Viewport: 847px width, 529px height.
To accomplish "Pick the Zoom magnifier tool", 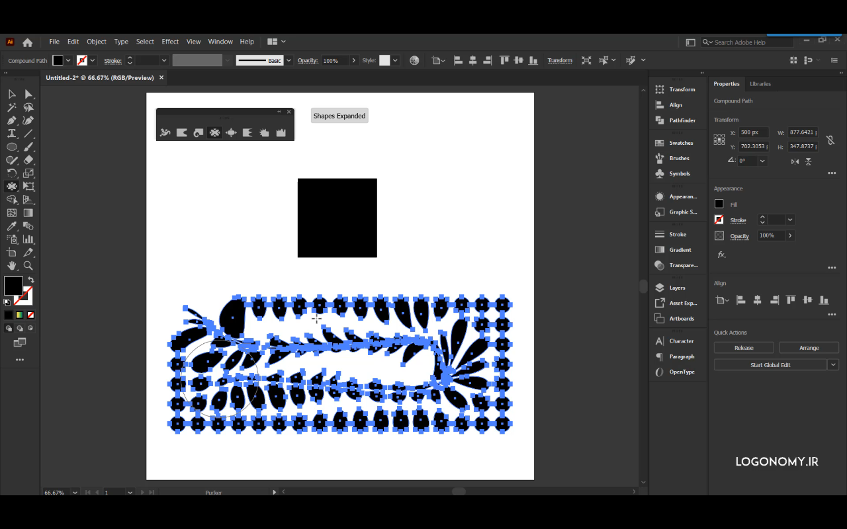I will [28, 266].
